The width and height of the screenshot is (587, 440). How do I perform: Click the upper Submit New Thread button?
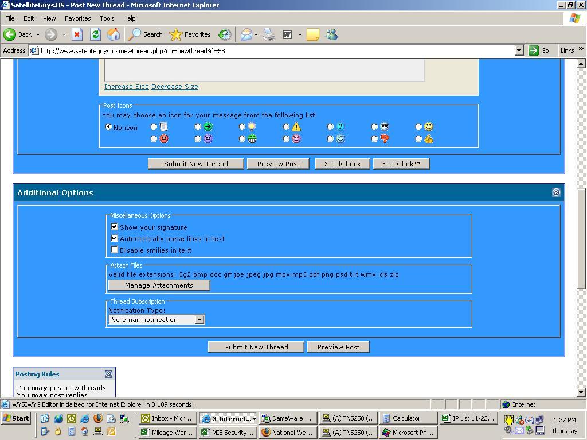[x=196, y=164]
